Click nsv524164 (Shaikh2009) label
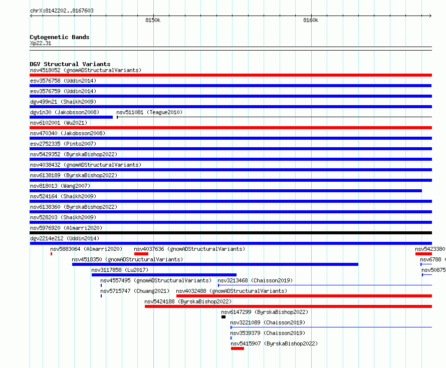 click(x=63, y=196)
